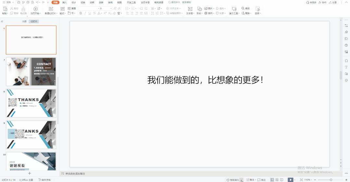350x182 pixels.
Task: Toggle Strikethrough formatting
Action: tap(94, 13)
